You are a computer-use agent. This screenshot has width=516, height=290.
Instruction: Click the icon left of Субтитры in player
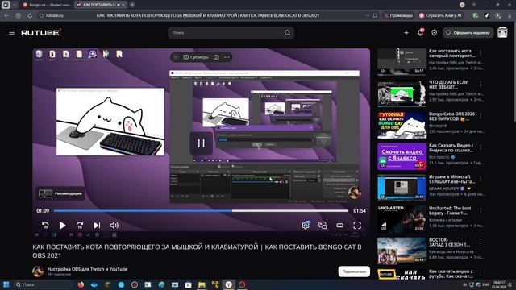point(176,57)
